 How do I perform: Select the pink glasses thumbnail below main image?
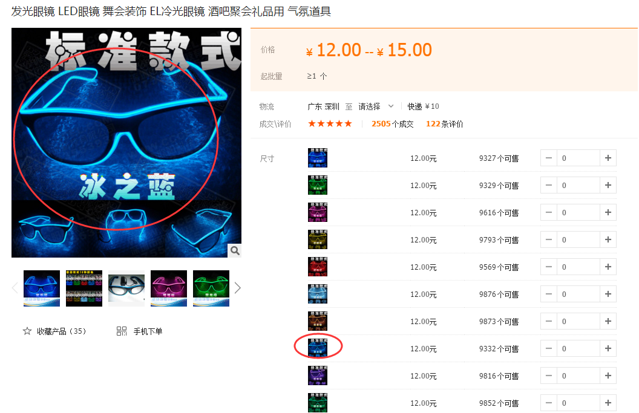point(169,288)
